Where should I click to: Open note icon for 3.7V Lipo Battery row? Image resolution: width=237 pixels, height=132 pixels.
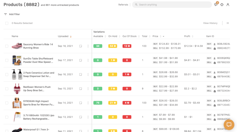[x=81, y=117]
